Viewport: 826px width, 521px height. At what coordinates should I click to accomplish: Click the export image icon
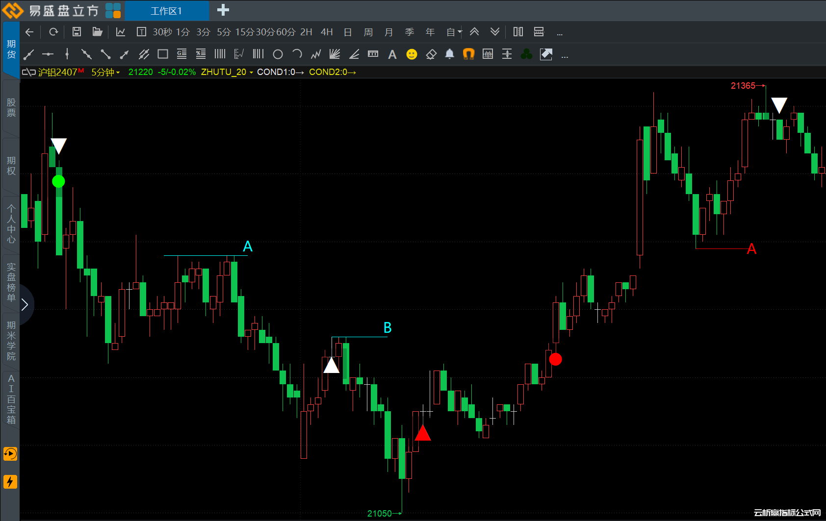[546, 54]
